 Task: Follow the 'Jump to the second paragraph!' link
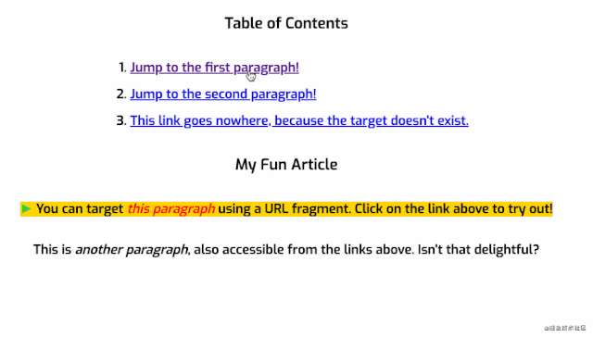click(x=223, y=94)
